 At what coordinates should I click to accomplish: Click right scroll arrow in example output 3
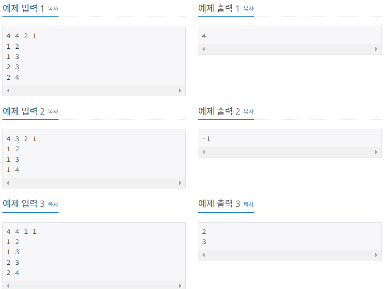(376, 255)
